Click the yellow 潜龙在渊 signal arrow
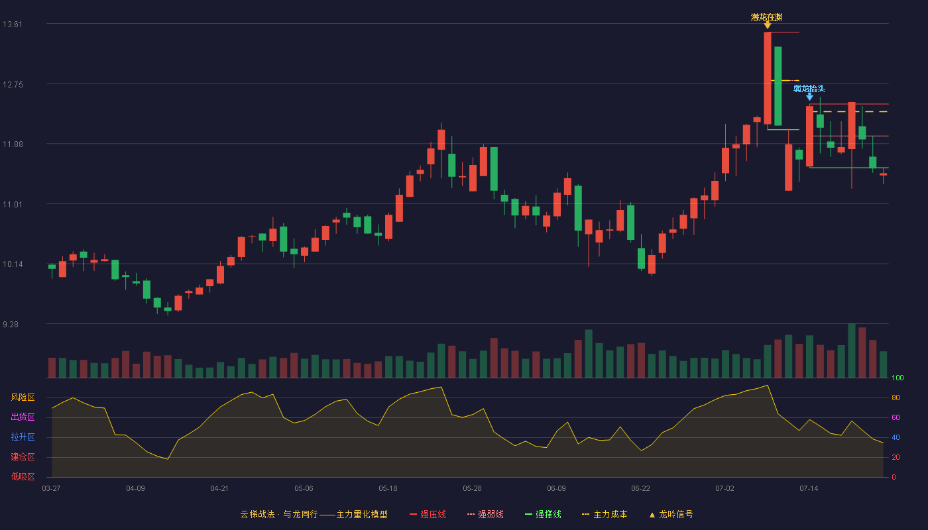Viewport: 928px width, 530px height. [768, 25]
